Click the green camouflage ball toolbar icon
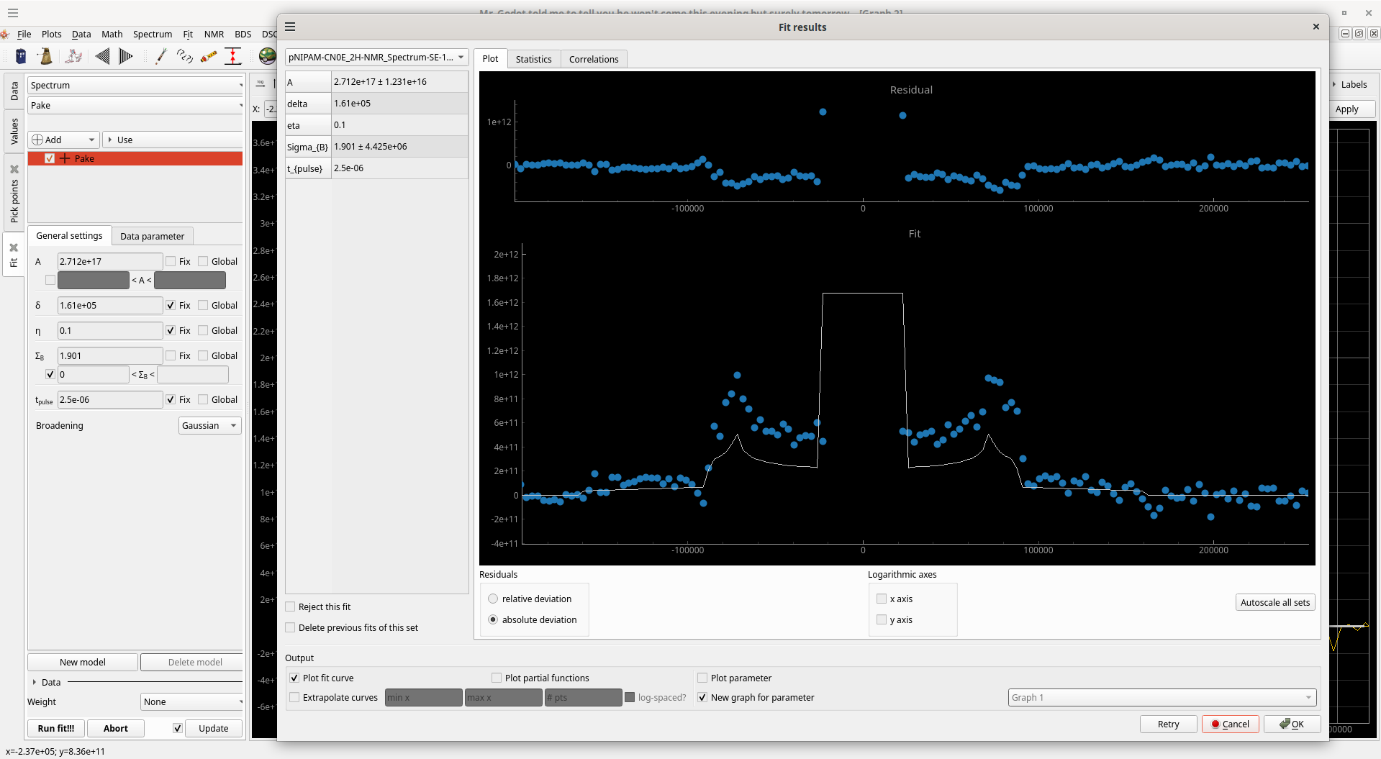This screenshot has height=759, width=1381. click(267, 56)
